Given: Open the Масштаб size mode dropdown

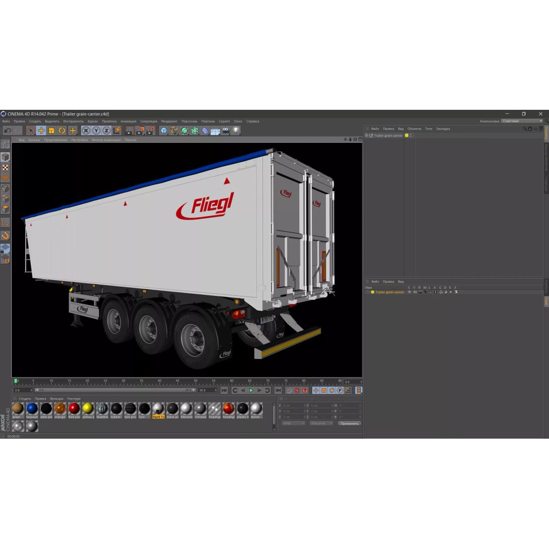Looking at the screenshot, I should (x=321, y=423).
